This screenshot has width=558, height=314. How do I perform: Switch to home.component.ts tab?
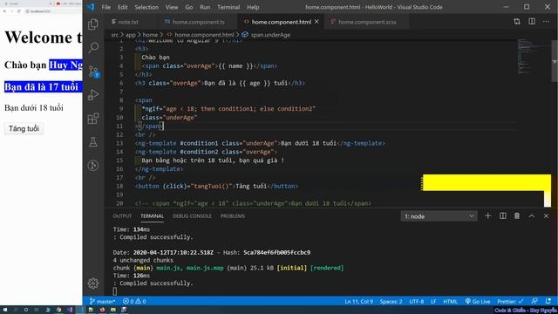point(198,22)
